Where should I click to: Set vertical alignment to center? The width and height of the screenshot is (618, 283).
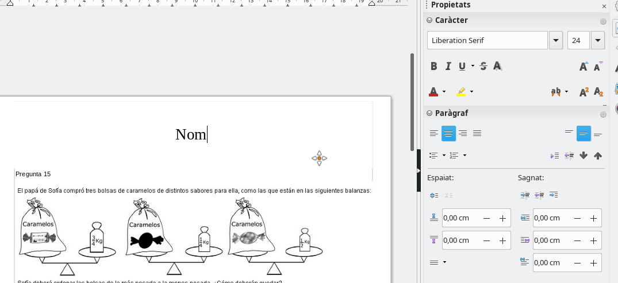tap(584, 133)
